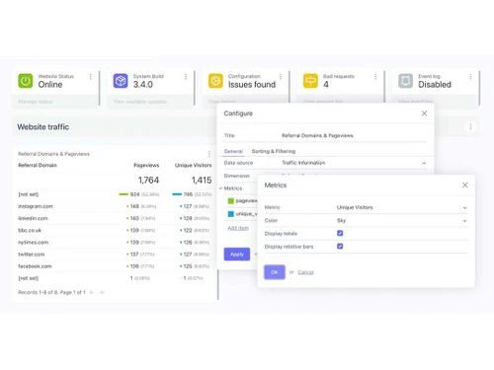Click the Disabled event log status
This screenshot has height=370, width=494.
(x=435, y=85)
